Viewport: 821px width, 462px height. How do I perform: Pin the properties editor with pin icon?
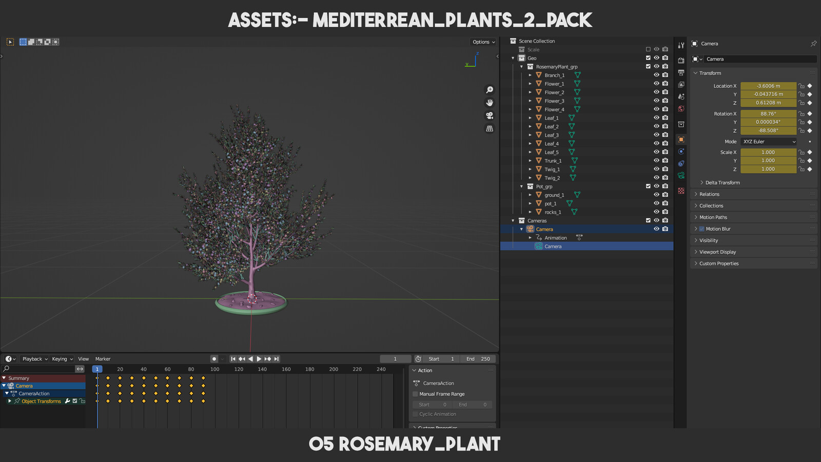813,44
